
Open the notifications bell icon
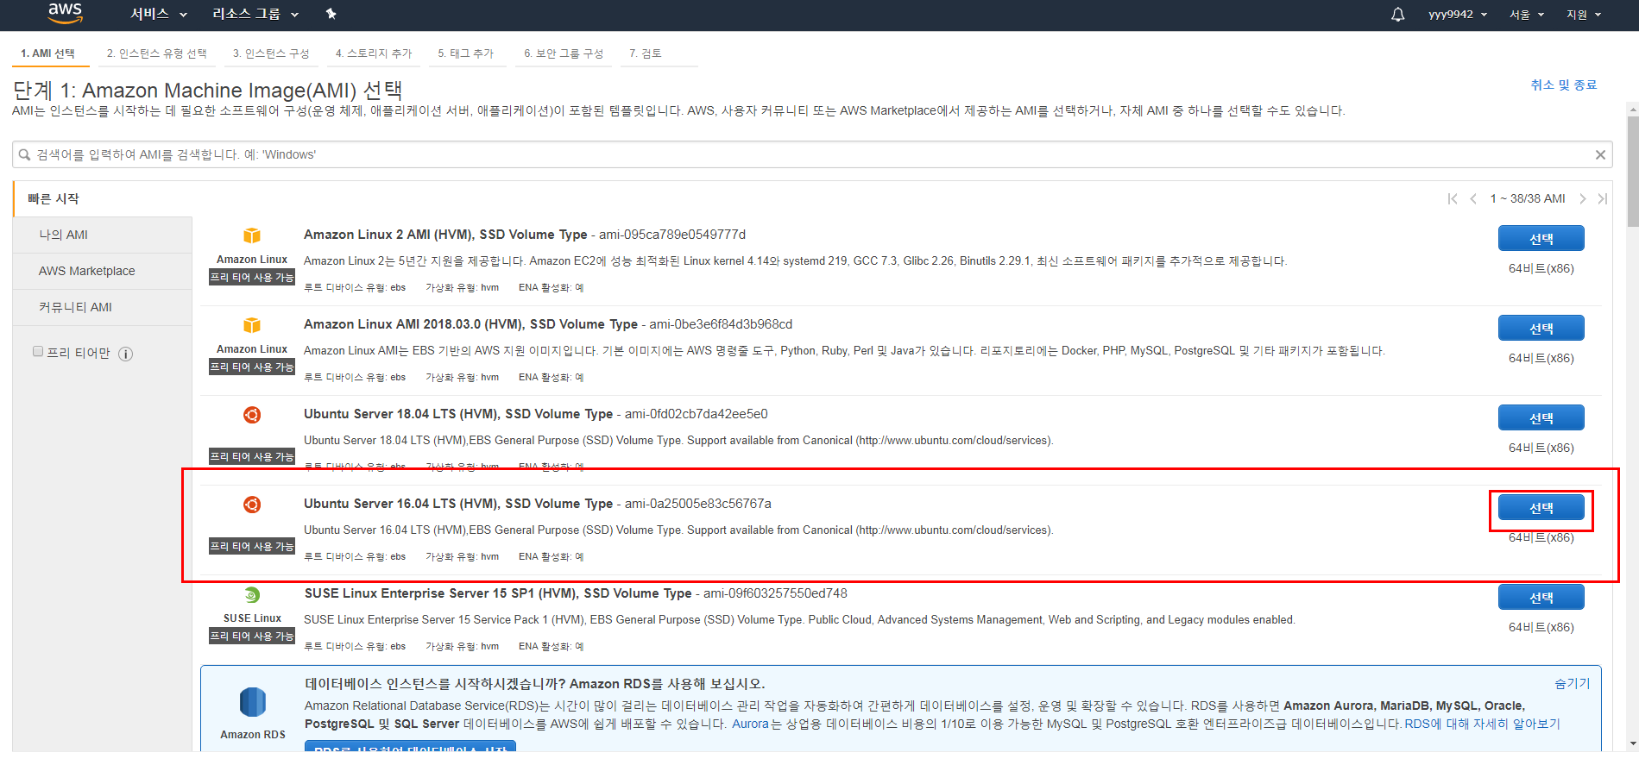pos(1397,15)
